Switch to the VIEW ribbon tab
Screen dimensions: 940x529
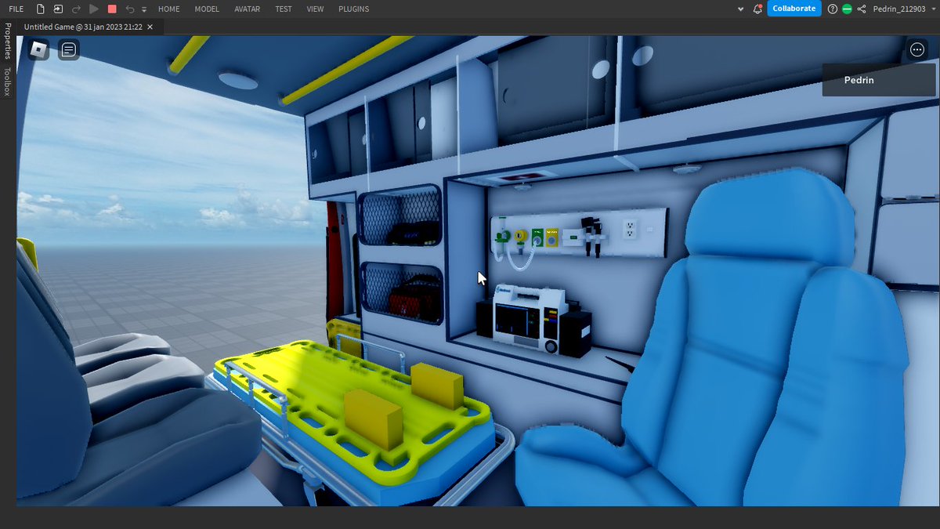(315, 9)
